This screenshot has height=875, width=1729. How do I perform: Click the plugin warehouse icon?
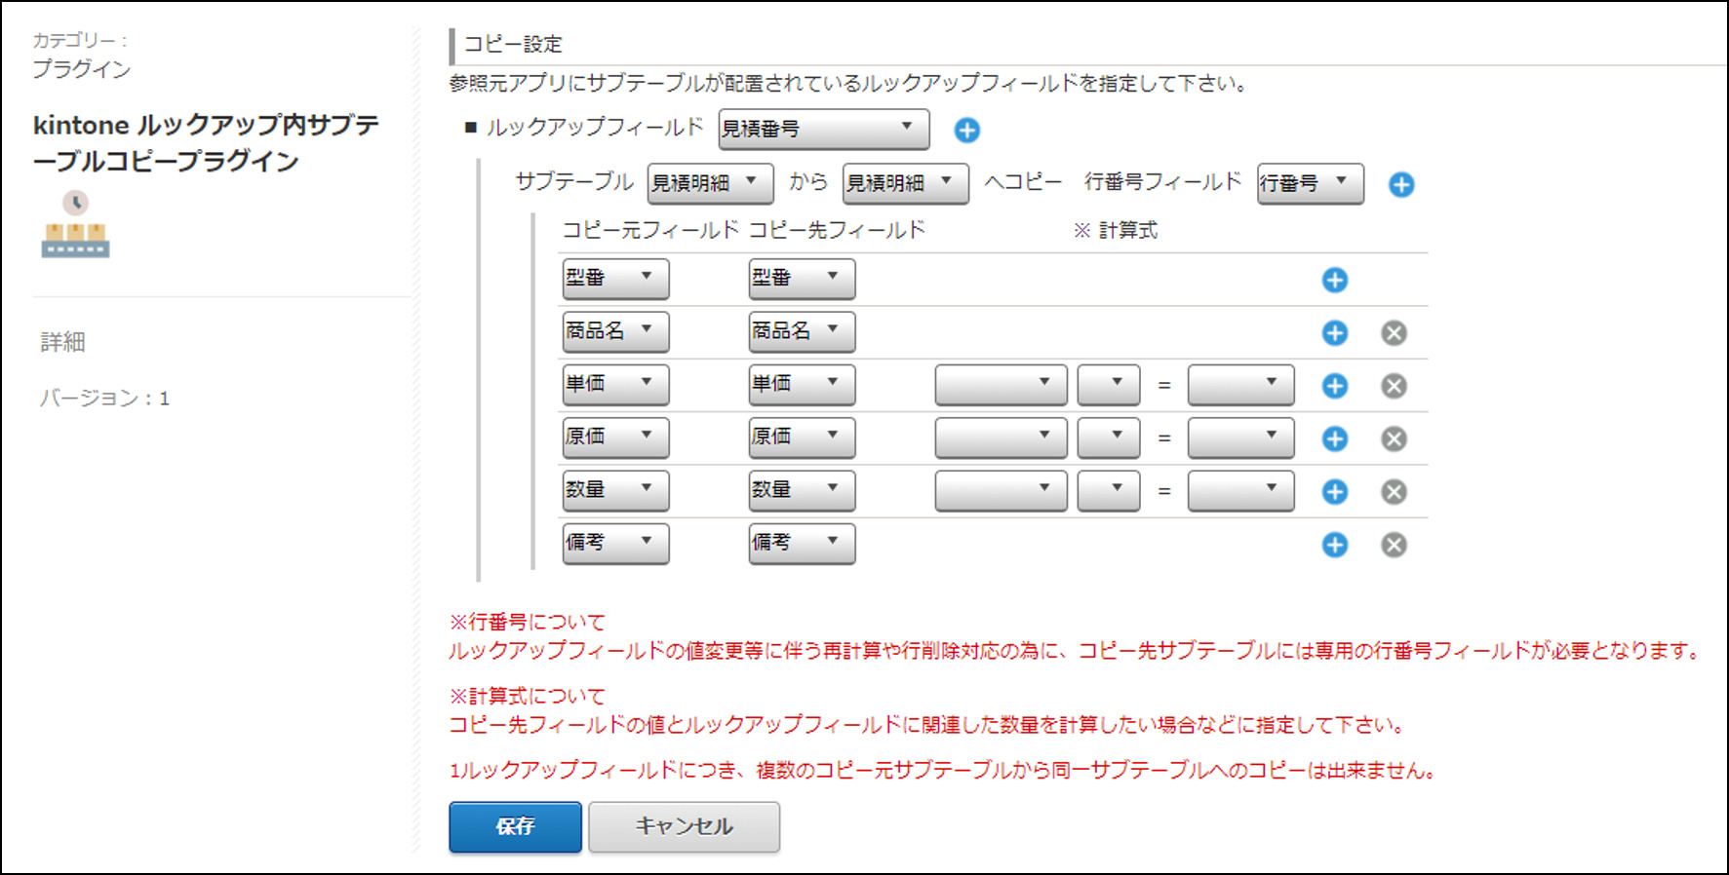pyautogui.click(x=75, y=225)
